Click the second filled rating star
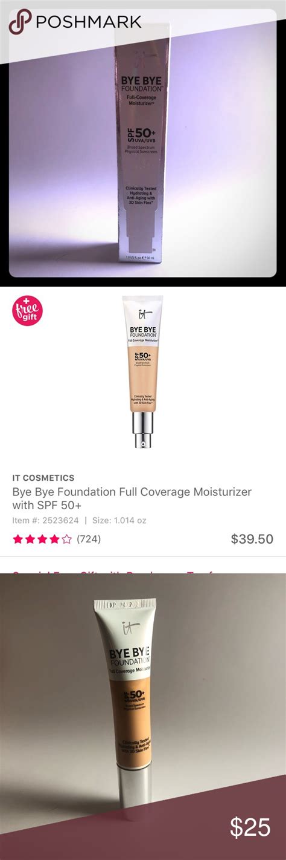This screenshot has height=860, width=286. pyautogui.click(x=30, y=539)
